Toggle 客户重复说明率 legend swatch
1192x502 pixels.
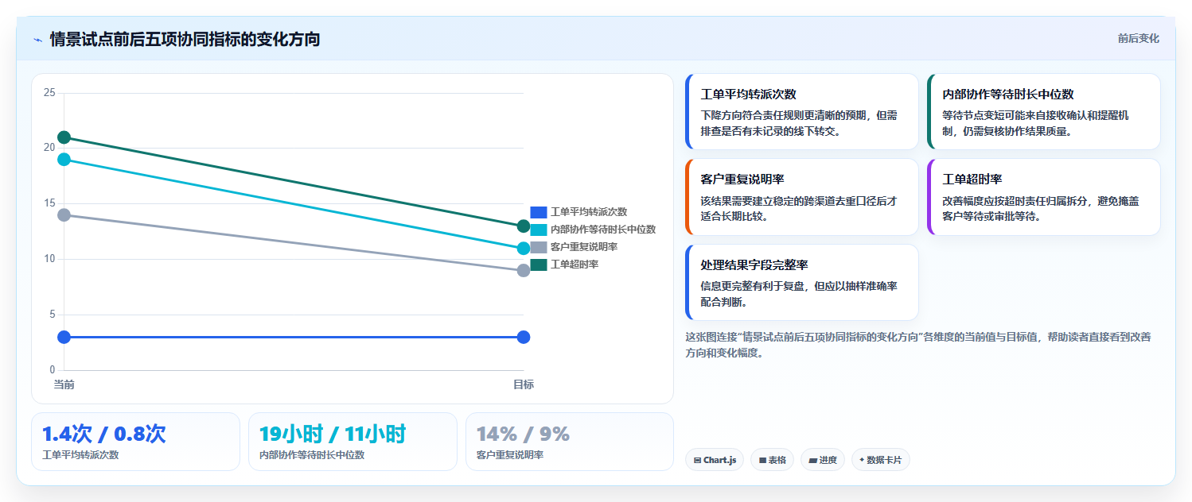pos(539,247)
